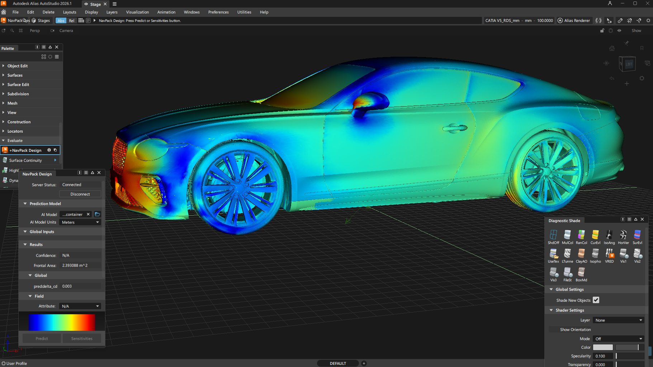
Task: Toggle the Shade New Objects checkbox
Action: click(596, 300)
